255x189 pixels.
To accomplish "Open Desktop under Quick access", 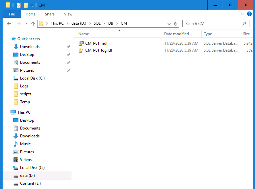I will (27, 55).
